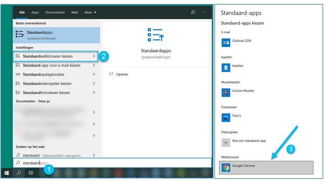Click list icon beside Standaard-app voor e-mail
325x181 pixels.
18,65
